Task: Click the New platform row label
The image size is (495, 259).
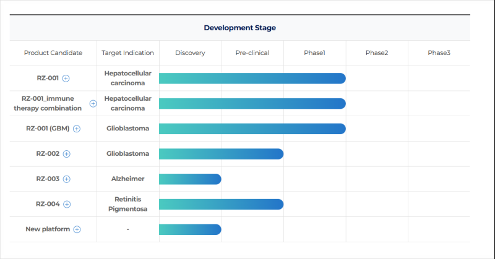Action: (x=48, y=229)
